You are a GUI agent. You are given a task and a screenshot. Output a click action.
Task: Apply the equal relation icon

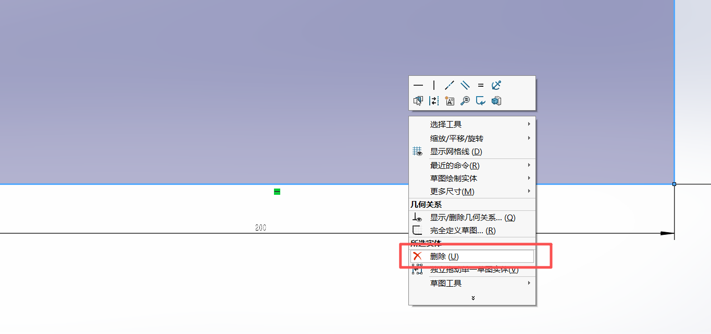tap(481, 85)
